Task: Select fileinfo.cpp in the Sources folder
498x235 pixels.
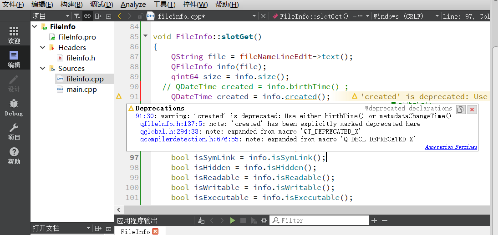Action: 85,79
